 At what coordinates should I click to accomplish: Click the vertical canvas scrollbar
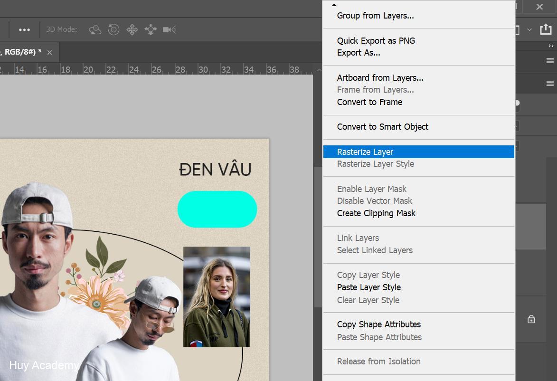tap(318, 237)
